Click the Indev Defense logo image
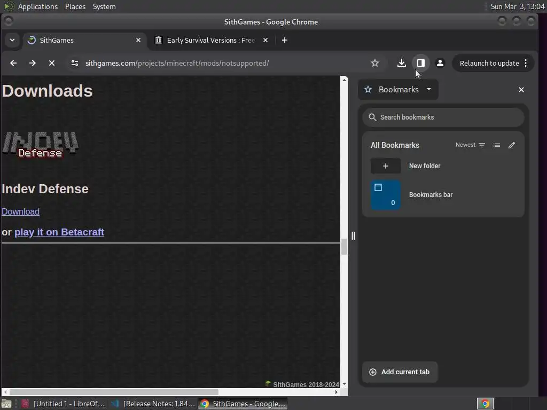Image resolution: width=547 pixels, height=410 pixels. pyautogui.click(x=40, y=145)
